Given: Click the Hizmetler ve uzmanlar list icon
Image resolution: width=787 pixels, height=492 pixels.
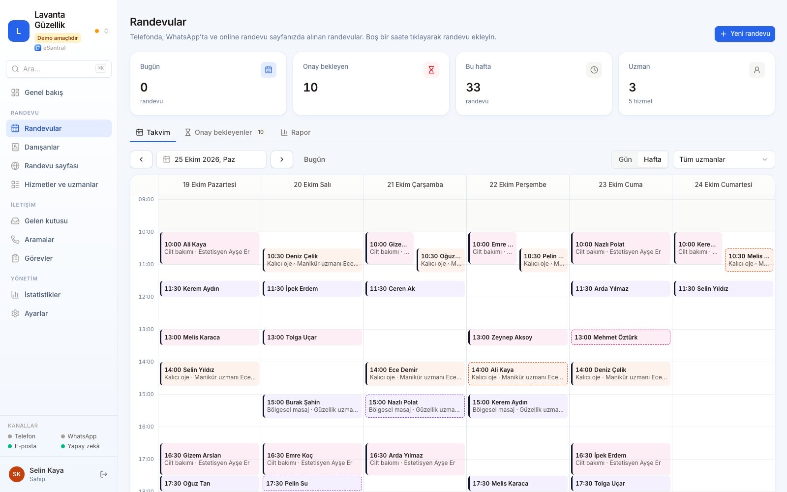Looking at the screenshot, I should tap(15, 184).
